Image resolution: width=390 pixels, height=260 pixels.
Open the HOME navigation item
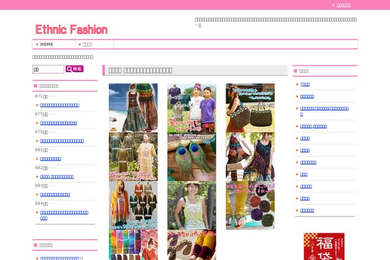[x=47, y=44]
